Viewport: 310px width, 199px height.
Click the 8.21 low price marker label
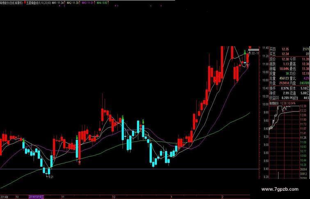point(51,177)
